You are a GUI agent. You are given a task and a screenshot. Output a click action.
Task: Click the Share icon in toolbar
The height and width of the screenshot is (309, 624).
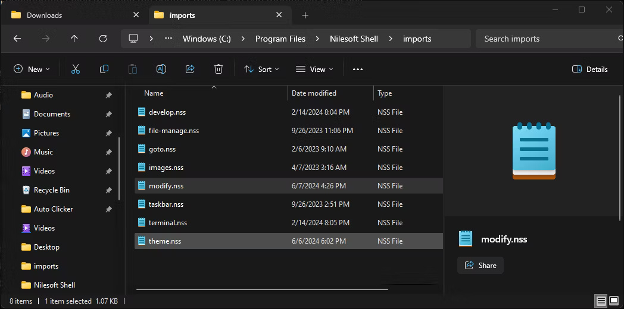click(x=190, y=69)
